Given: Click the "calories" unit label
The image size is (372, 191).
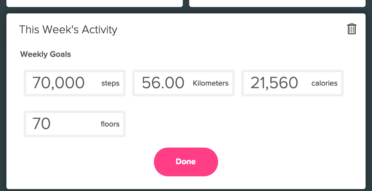Looking at the screenshot, I should click(x=324, y=83).
